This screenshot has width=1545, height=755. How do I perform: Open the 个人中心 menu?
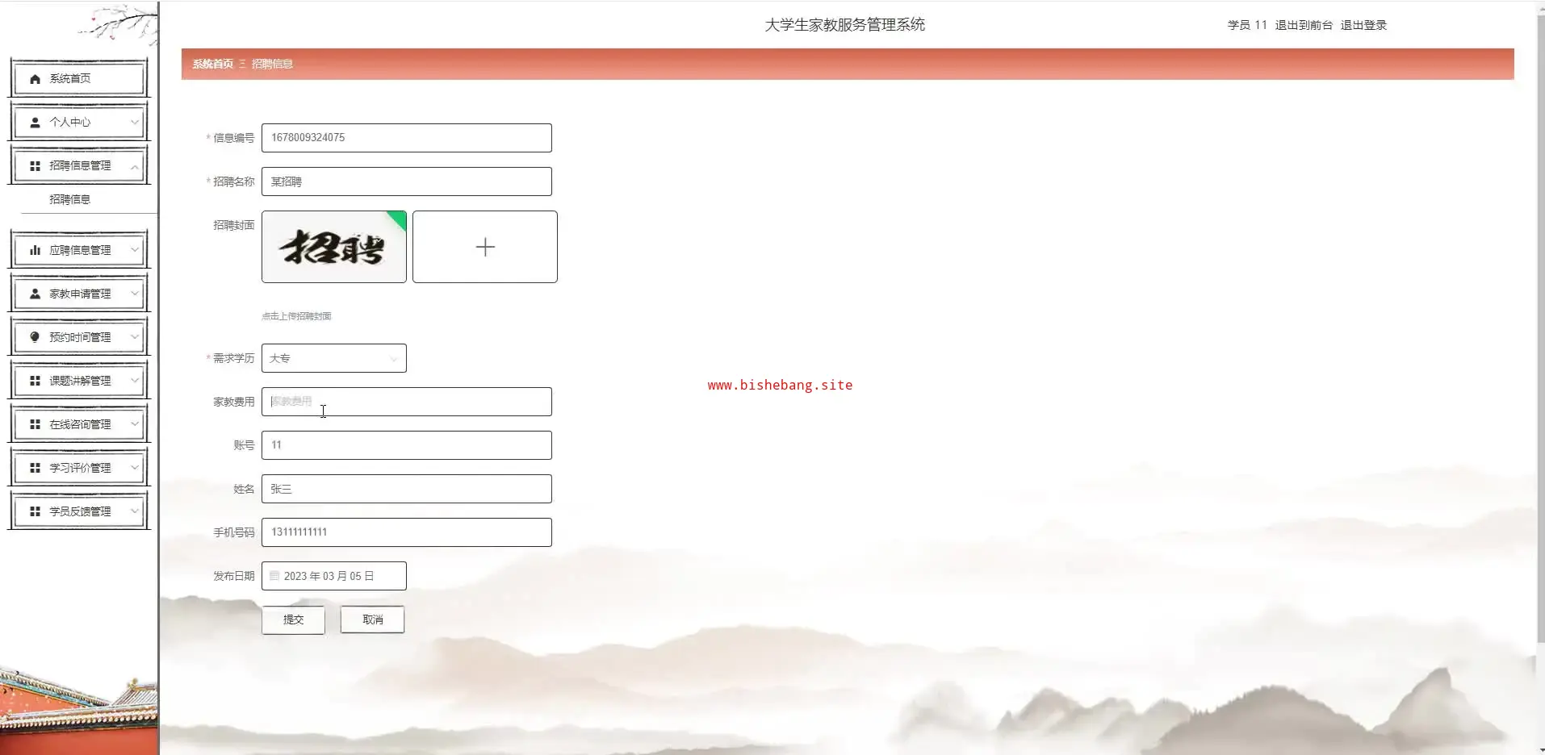tap(79, 123)
